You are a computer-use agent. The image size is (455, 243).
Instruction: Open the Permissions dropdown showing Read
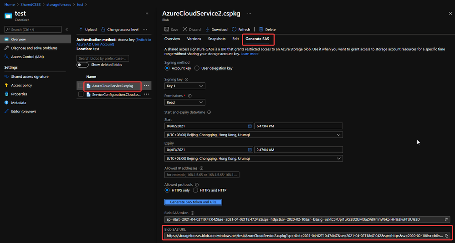pos(184,102)
